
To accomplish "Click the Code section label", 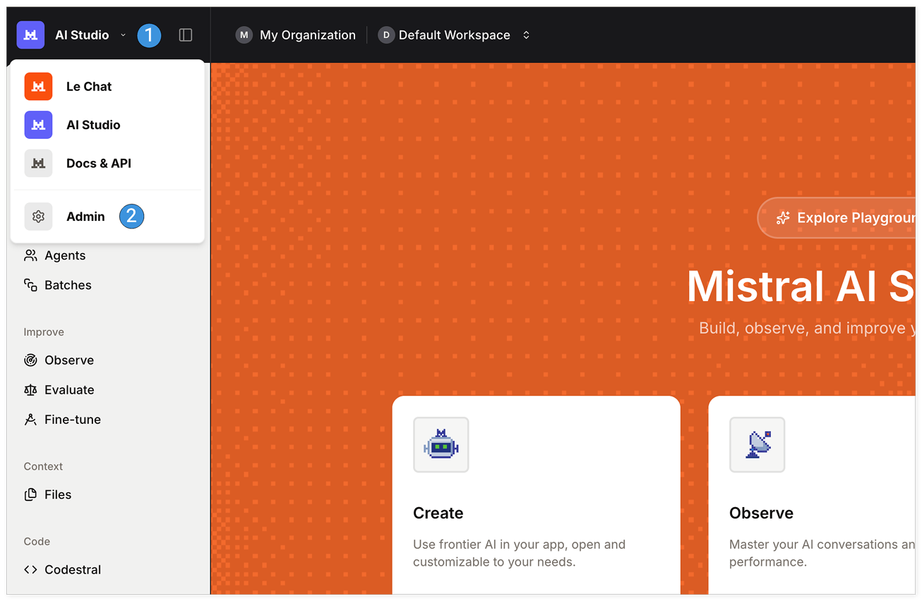I will 37,541.
